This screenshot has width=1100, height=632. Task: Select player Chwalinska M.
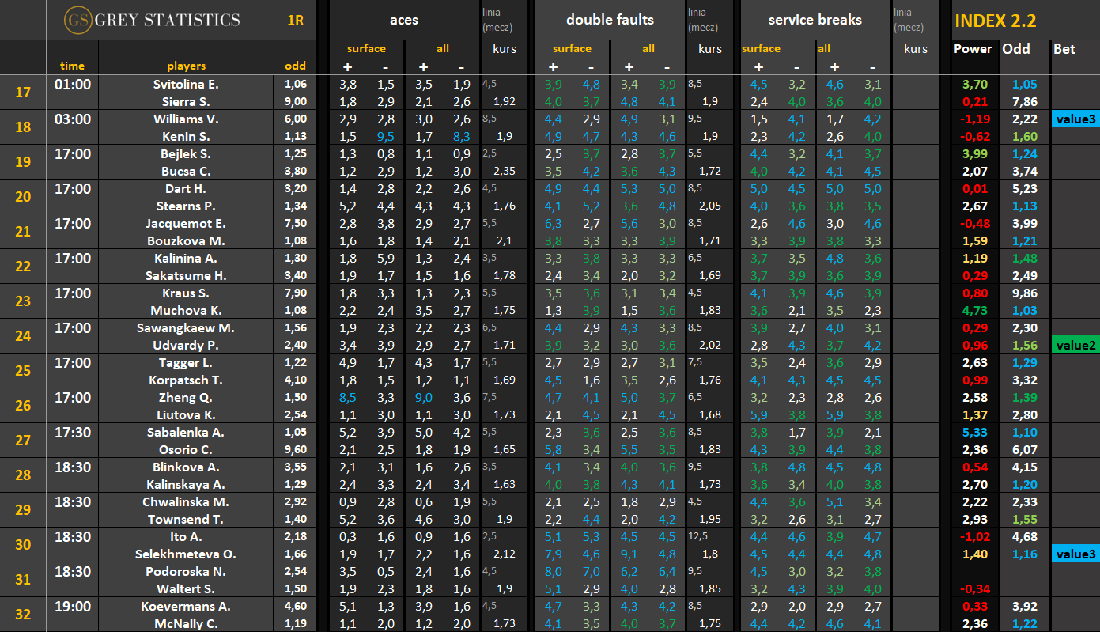[186, 501]
